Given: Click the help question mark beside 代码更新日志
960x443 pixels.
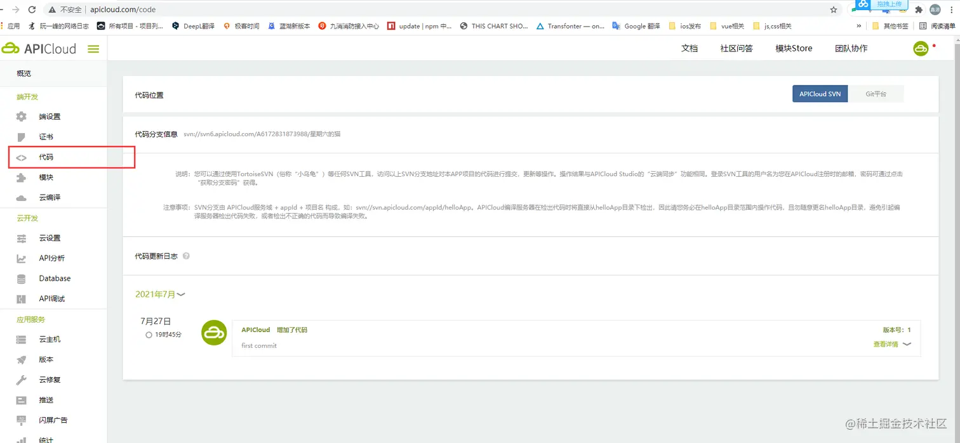Looking at the screenshot, I should coord(186,256).
